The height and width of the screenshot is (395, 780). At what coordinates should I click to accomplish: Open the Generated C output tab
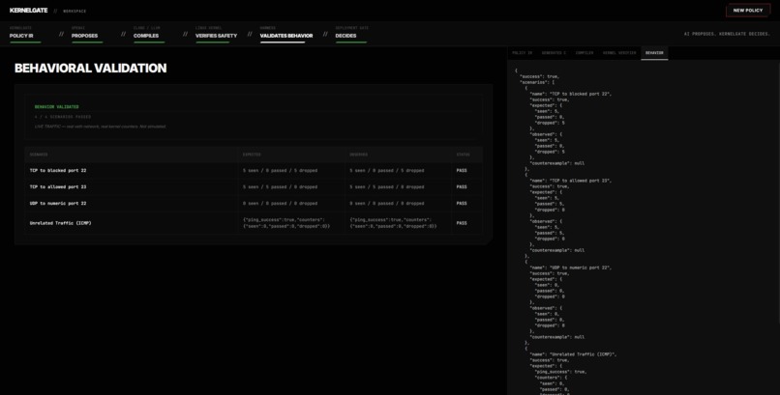[x=554, y=52]
